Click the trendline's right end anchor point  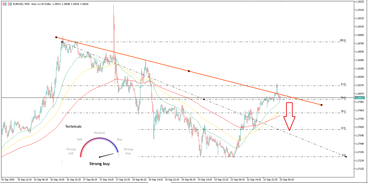click(x=321, y=105)
